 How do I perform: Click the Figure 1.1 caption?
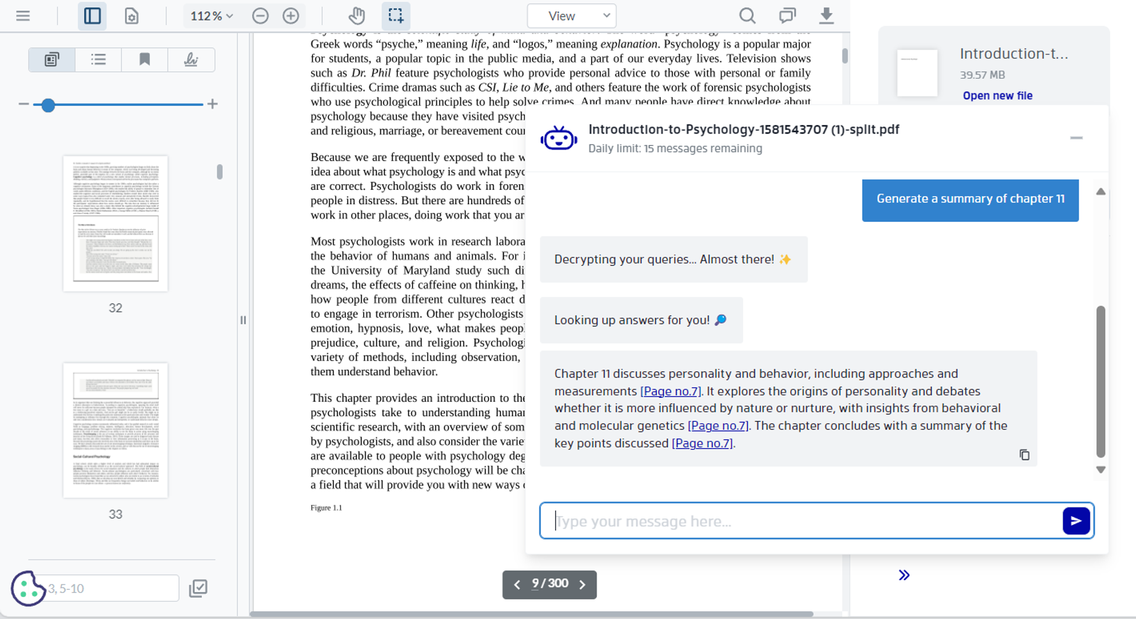pos(326,508)
